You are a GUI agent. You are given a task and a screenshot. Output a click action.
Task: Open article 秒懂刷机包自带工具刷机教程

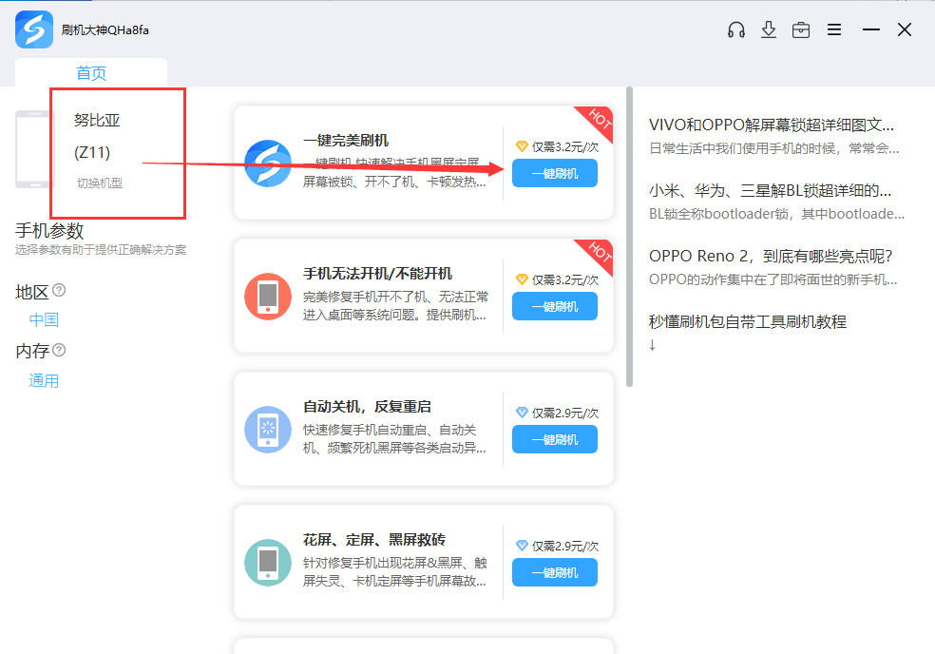click(x=748, y=321)
